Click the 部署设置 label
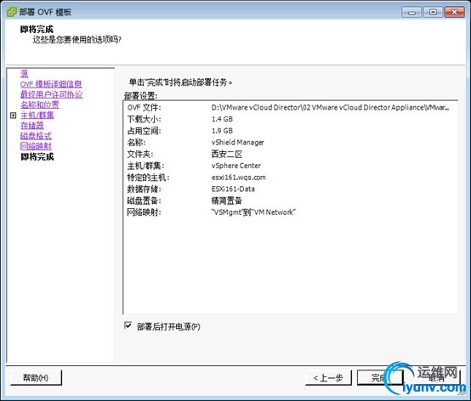Viewport: 471px width, 401px height. point(141,96)
